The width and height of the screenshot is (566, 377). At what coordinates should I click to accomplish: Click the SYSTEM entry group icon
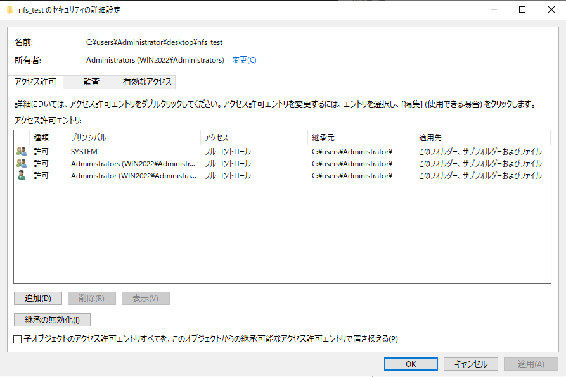coord(22,152)
